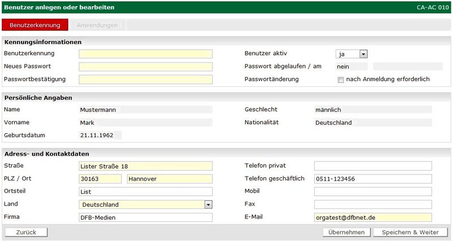452x241 pixels.
Task: Enable 'nach Anmeldung erforderlich' checkbox
Action: 340,80
